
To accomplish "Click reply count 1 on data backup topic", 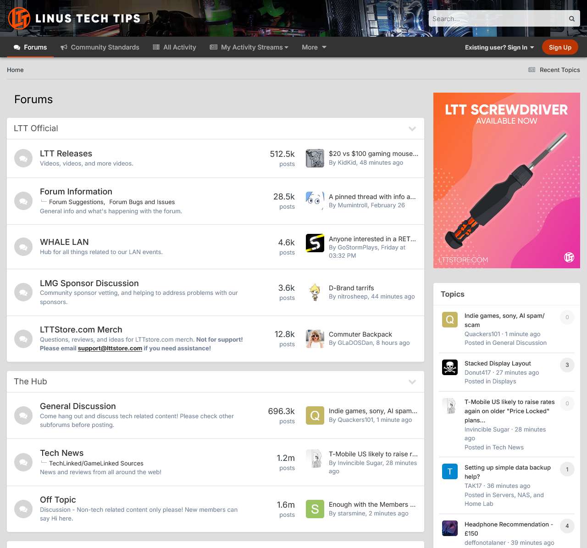I will point(567,470).
